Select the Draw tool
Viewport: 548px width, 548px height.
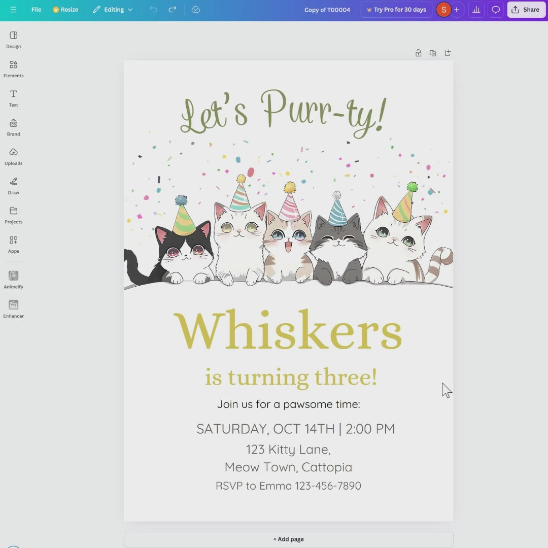pos(13,186)
